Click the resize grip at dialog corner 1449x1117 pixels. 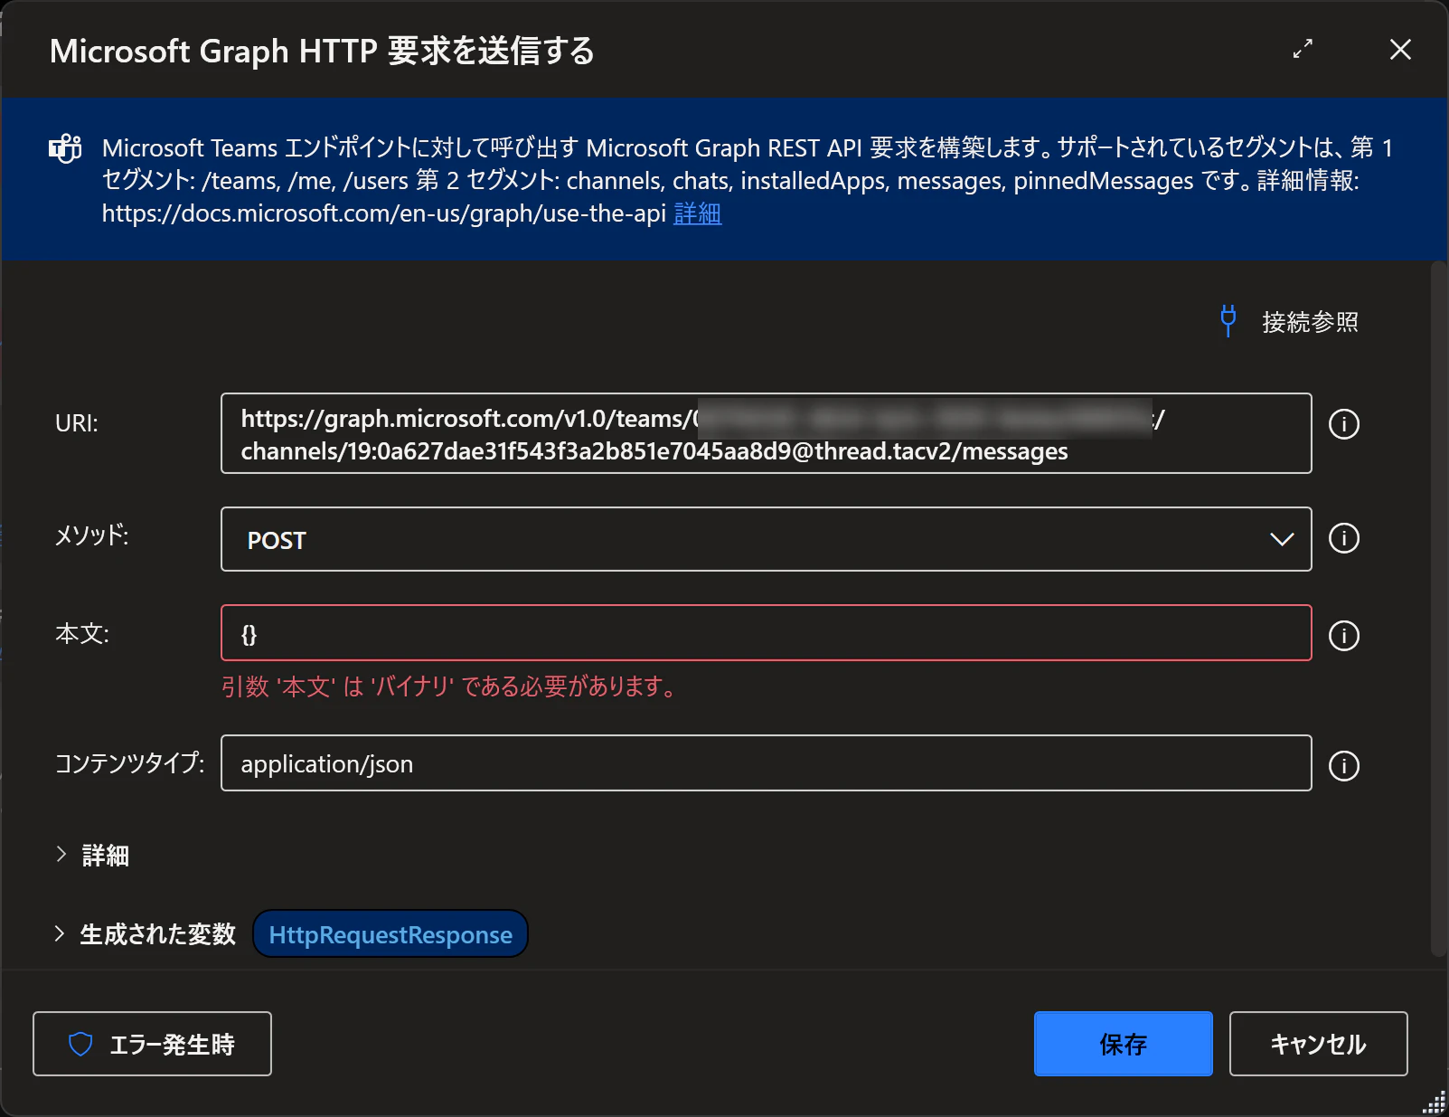1435,1104
